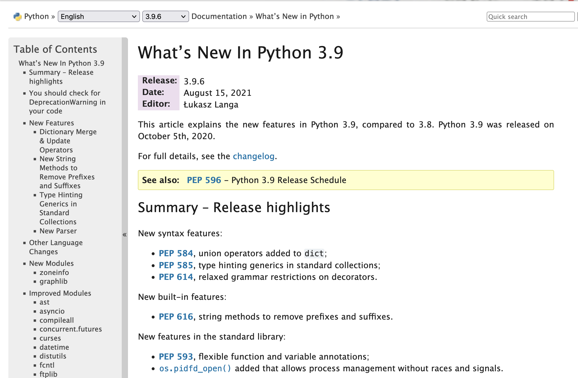Click the Summary – Release highlights heading

pyautogui.click(x=234, y=207)
